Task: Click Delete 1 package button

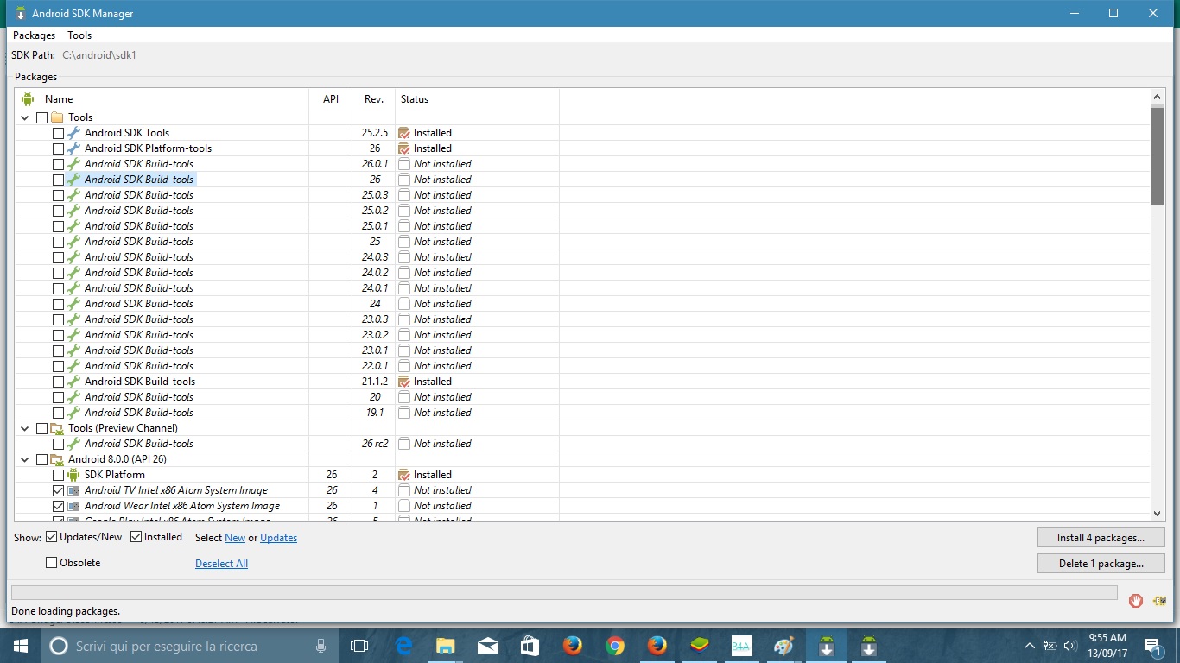Action: (x=1101, y=564)
